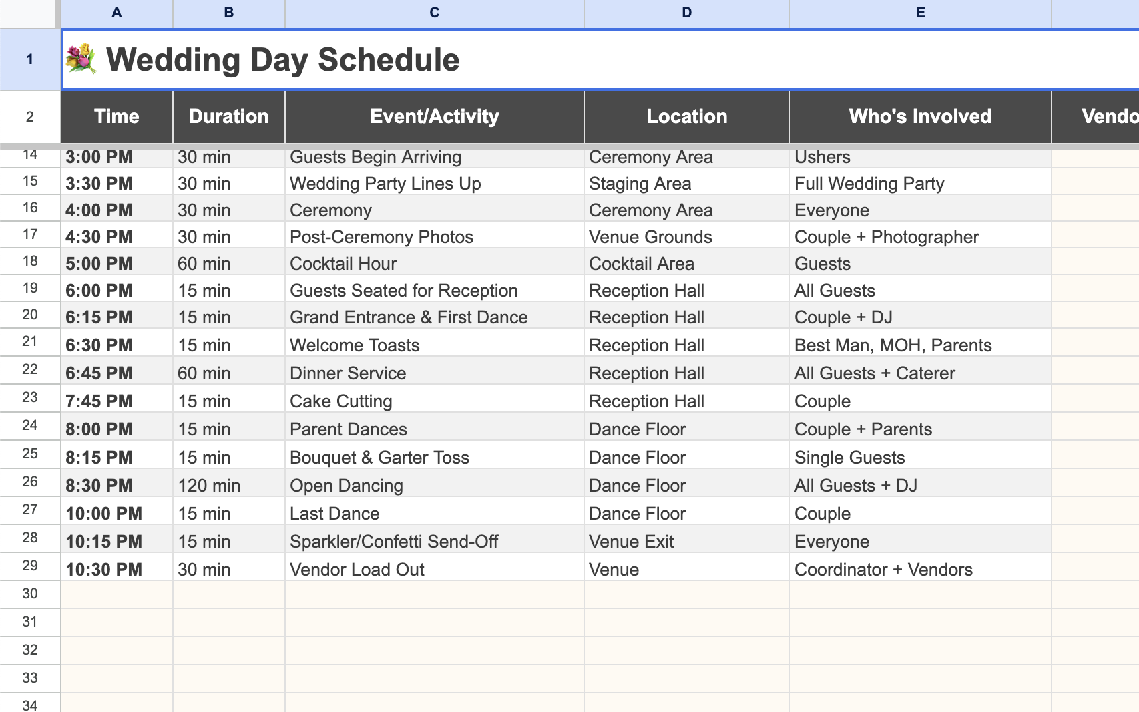Image resolution: width=1139 pixels, height=712 pixels.
Task: Select row 29 by its row number
Action: click(x=29, y=569)
